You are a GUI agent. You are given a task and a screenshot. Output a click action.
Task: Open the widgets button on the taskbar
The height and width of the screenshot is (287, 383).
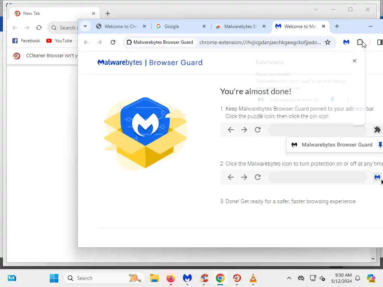(12, 278)
